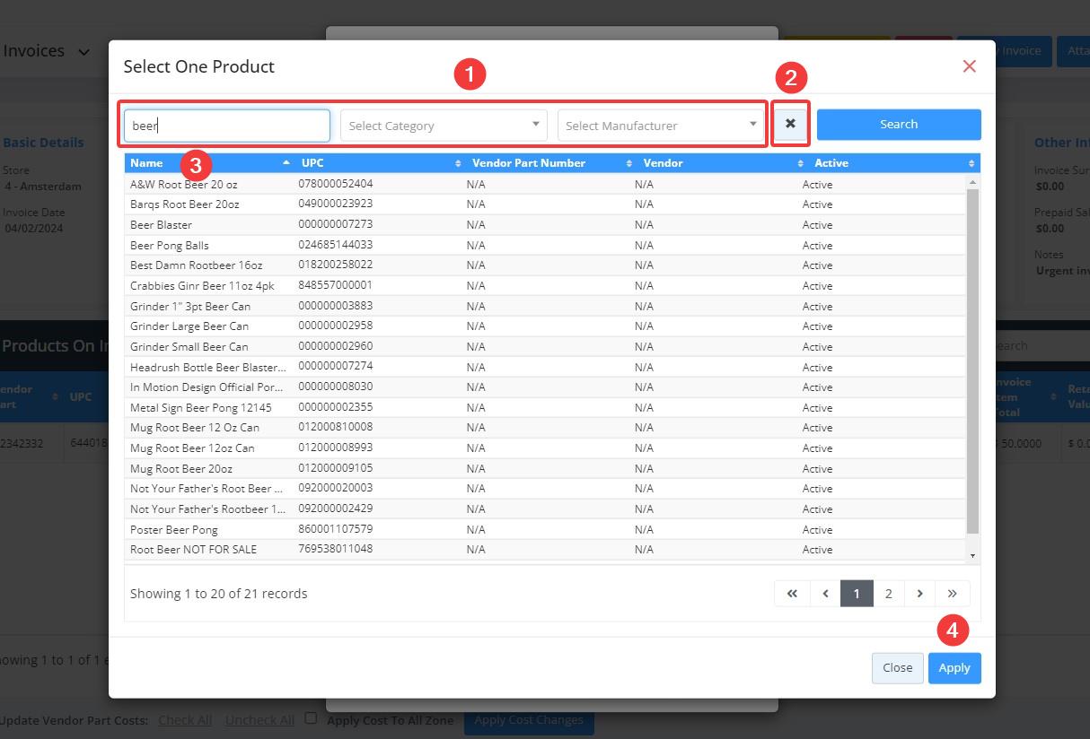
Task: Select Crabbies Ginr Beer 11oz 4pk
Action: (545, 285)
